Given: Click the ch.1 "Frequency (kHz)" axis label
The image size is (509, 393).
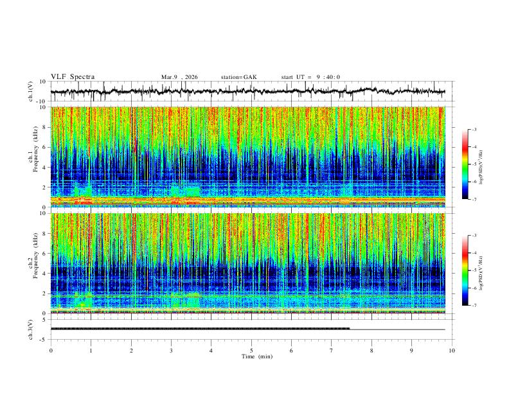Looking at the screenshot, I should 35,149.
